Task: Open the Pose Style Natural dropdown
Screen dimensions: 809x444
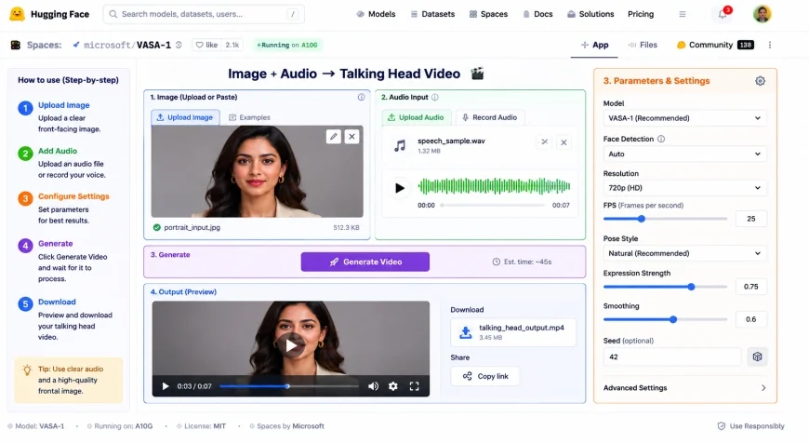Action: pos(684,253)
